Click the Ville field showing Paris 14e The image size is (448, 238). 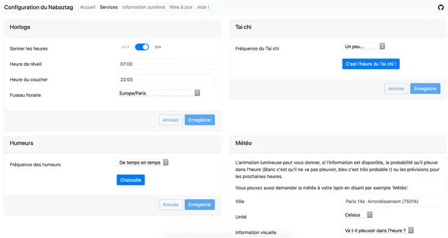(391, 202)
